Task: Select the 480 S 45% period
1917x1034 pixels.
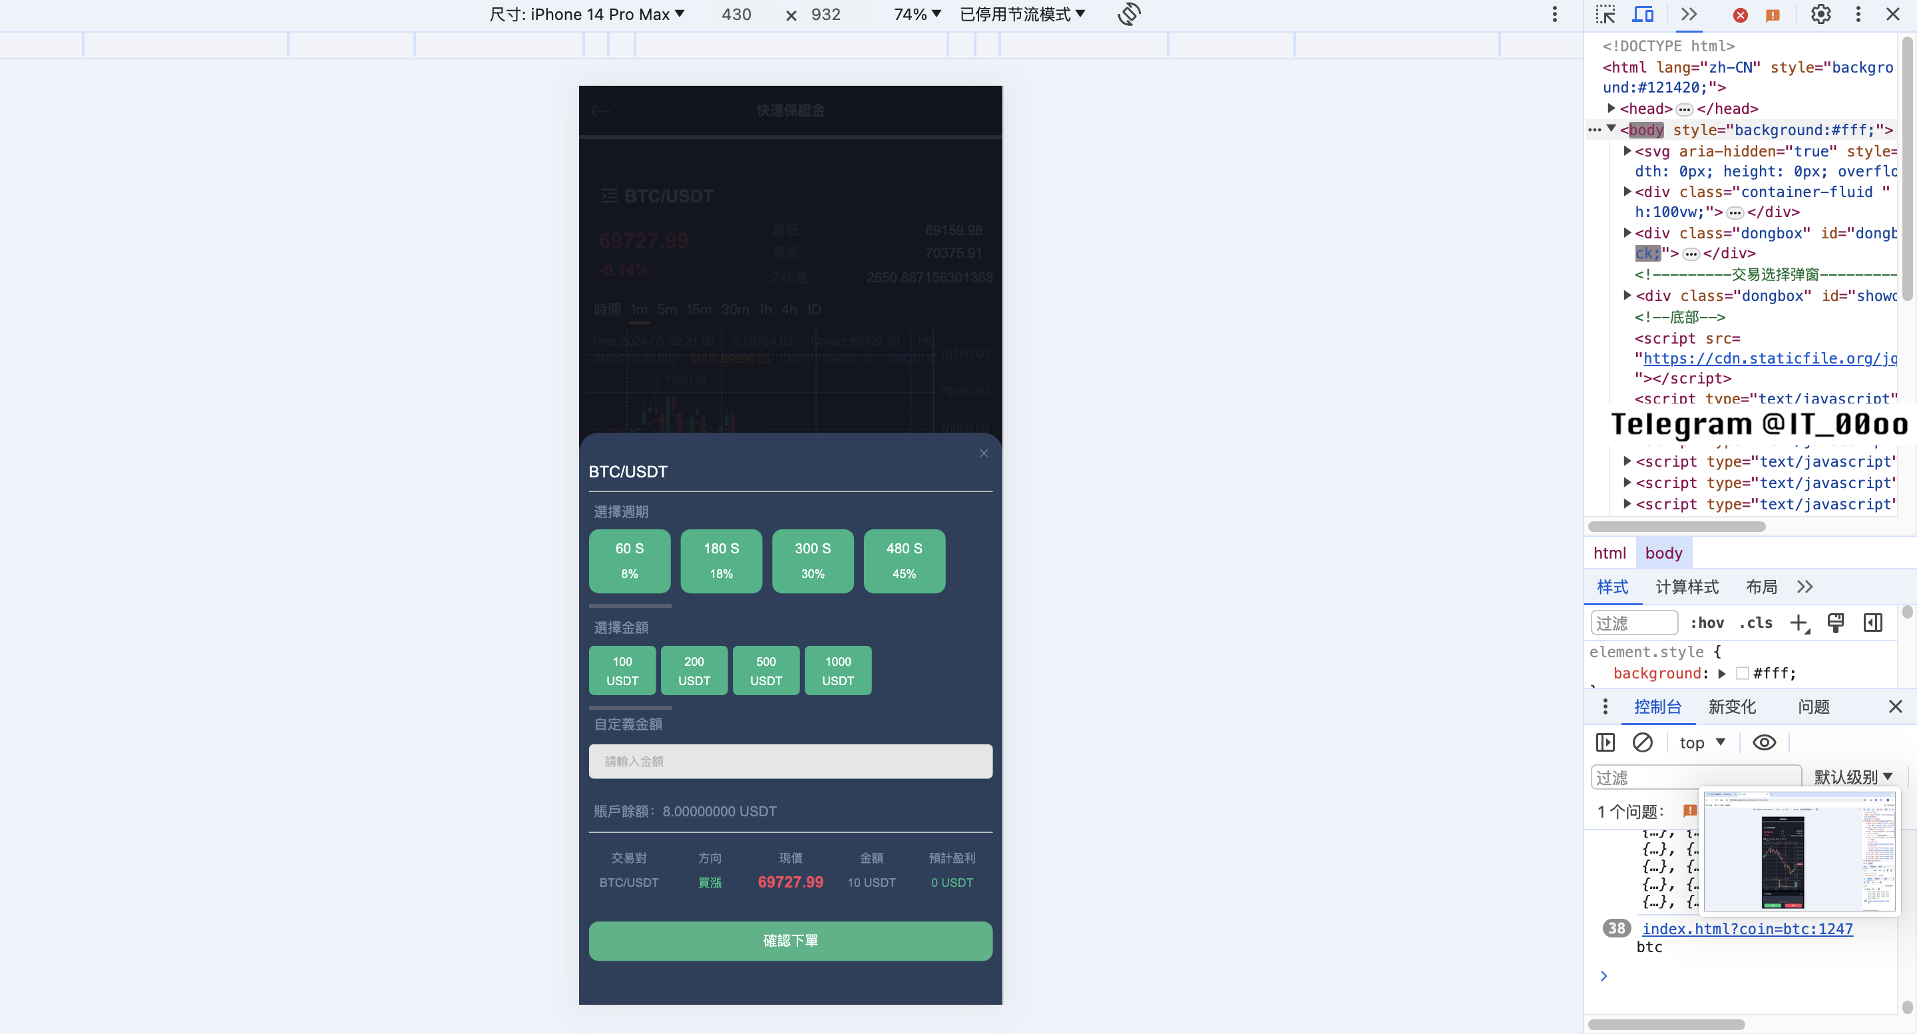Action: tap(904, 561)
